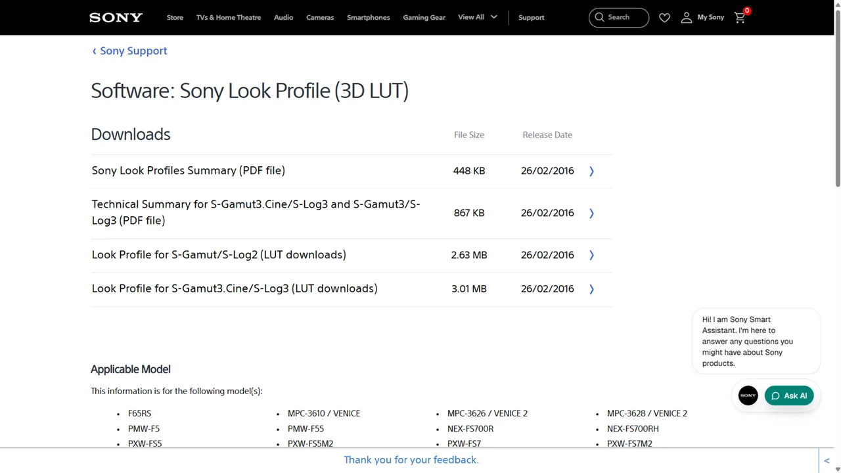
Task: Open the shopping cart icon
Action: pos(740,18)
